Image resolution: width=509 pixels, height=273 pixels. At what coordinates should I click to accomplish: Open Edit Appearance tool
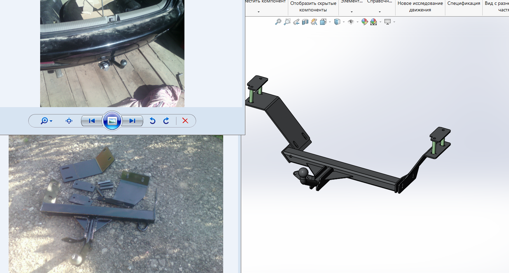[x=364, y=22]
